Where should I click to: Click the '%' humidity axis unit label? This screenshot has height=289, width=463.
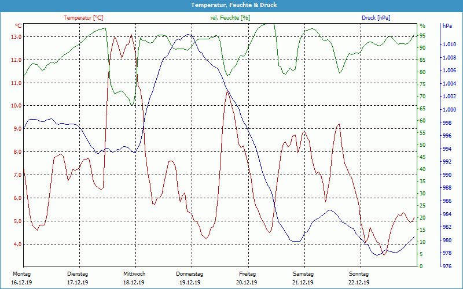[x=422, y=26]
